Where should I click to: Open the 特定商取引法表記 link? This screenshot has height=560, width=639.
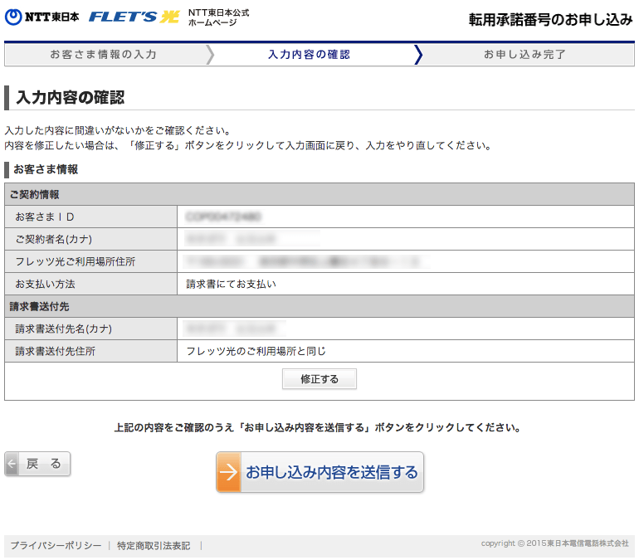click(x=154, y=545)
